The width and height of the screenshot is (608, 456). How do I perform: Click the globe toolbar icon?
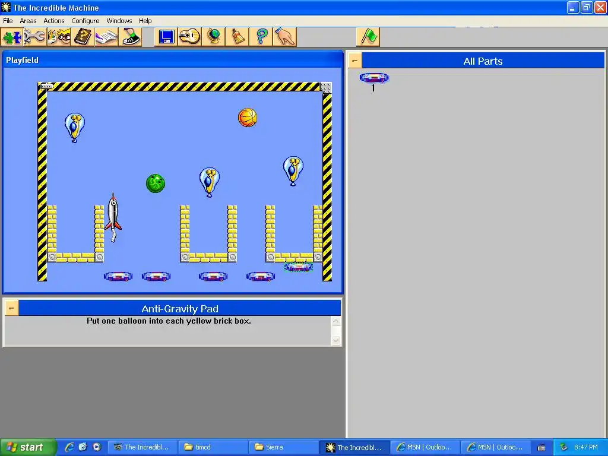point(213,37)
